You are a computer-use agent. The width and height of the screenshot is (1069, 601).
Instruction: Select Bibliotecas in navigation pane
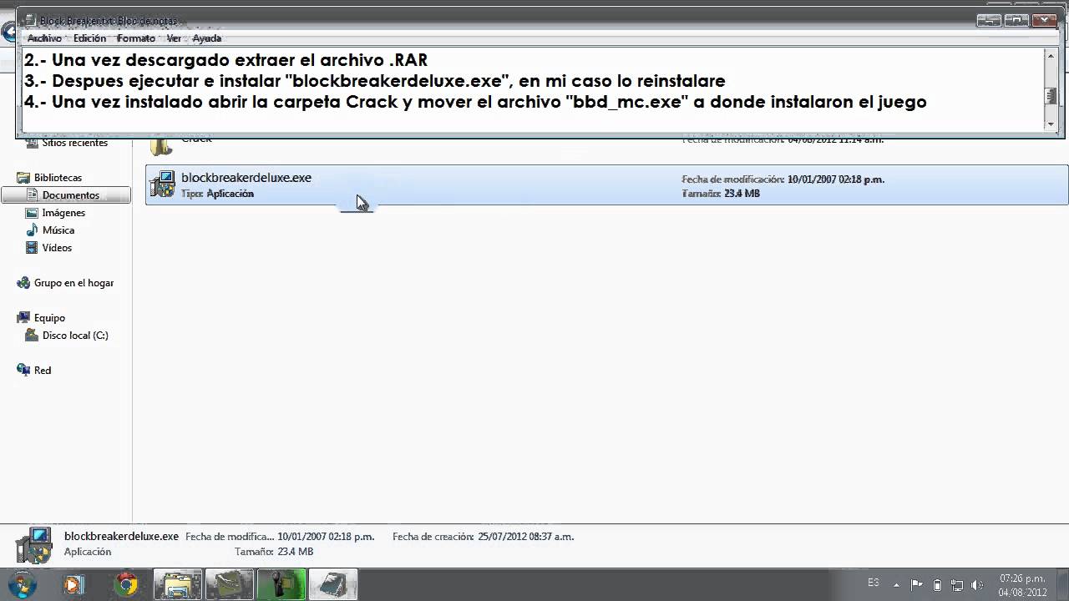(x=58, y=178)
